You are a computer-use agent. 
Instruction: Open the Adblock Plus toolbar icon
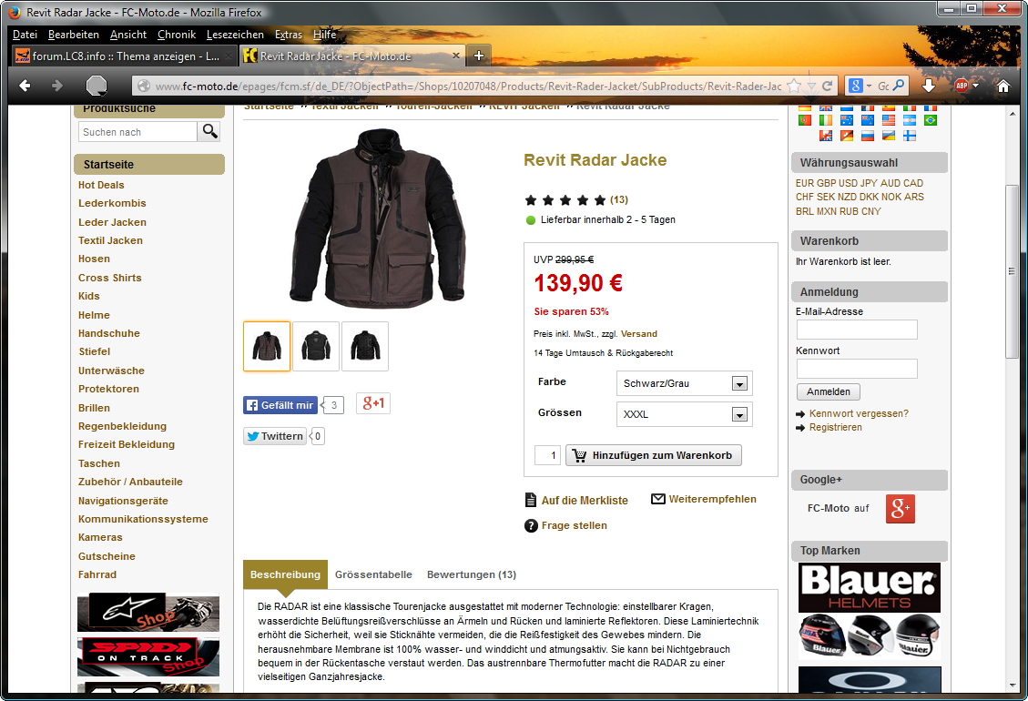(962, 86)
